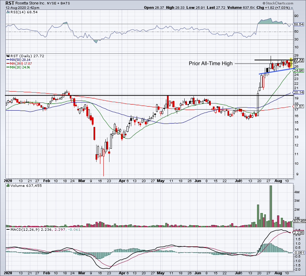
Task: Click the Prior All-Time High annotation
Action: coord(211,63)
